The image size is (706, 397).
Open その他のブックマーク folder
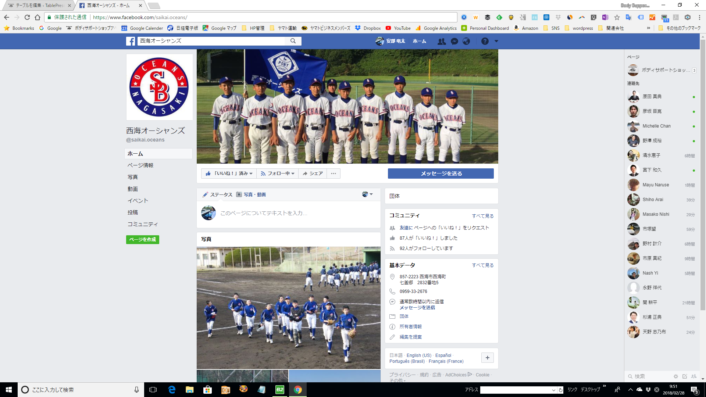[x=680, y=28]
